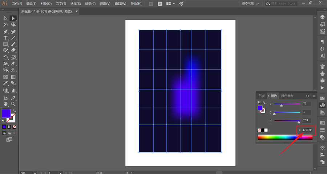Select the Direct Selection tool

pyautogui.click(x=13, y=18)
